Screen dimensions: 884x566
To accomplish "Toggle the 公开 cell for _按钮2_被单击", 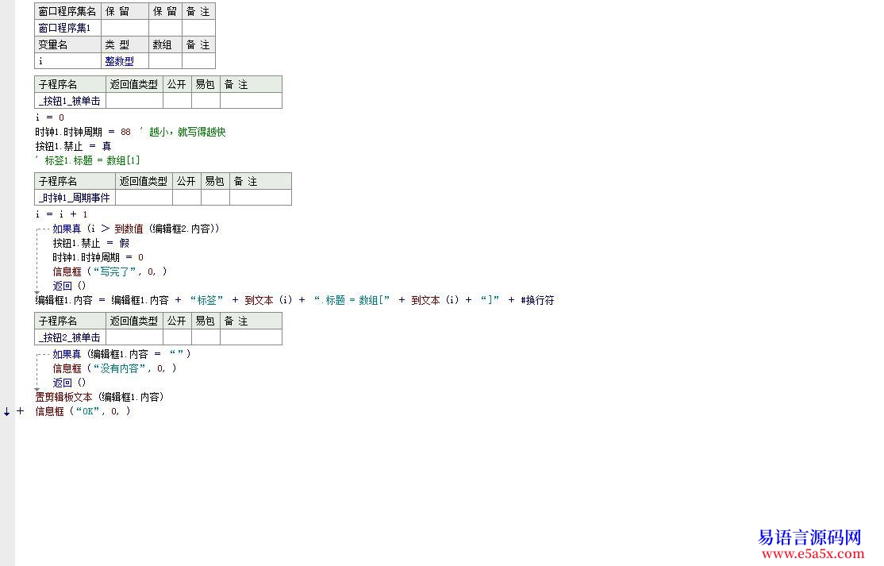I will (x=177, y=337).
